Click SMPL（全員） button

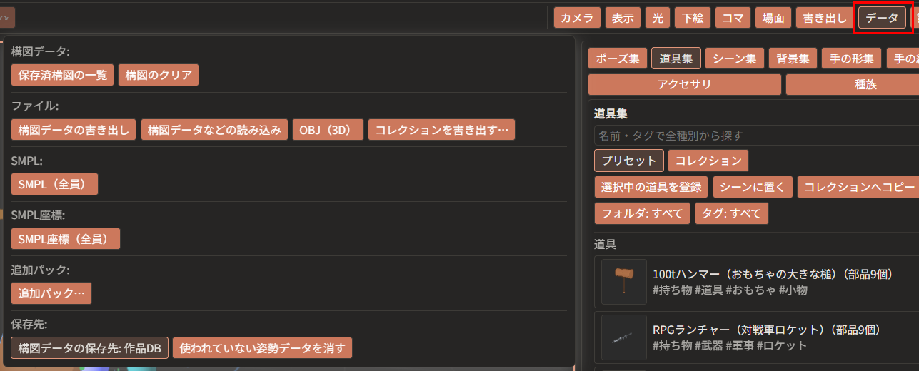(54, 184)
